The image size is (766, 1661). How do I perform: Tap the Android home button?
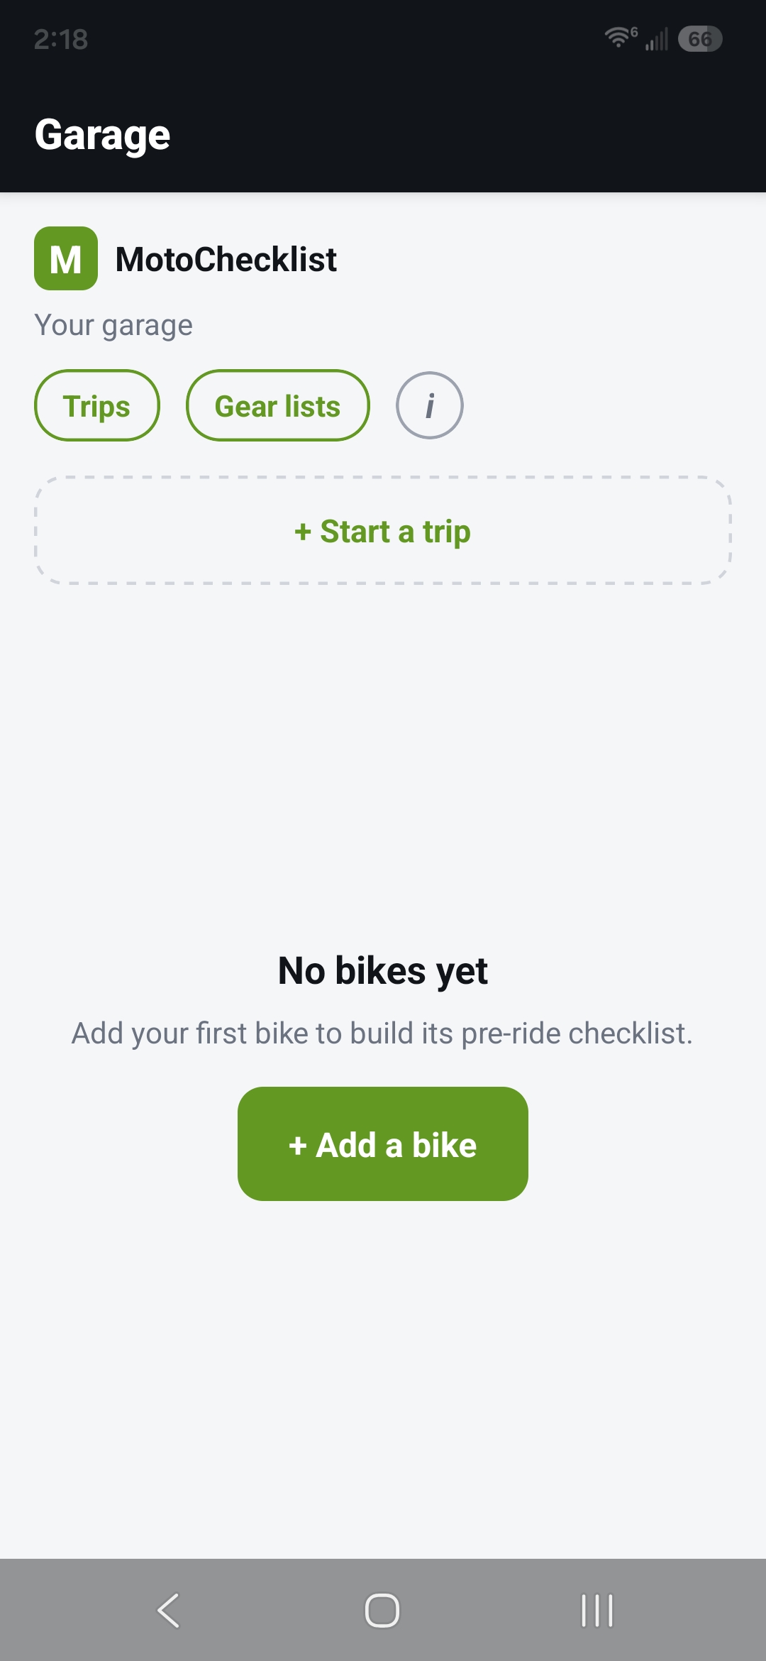(x=382, y=1610)
